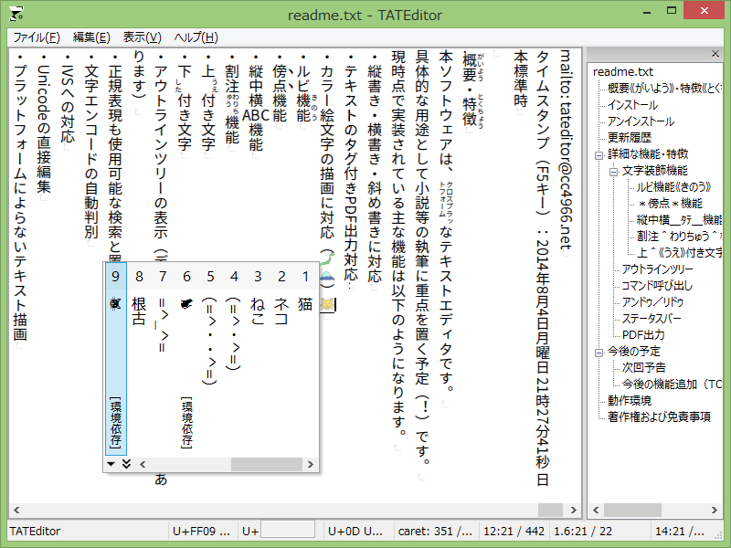Choose IME candidate 6 cat emoji

coord(186,359)
